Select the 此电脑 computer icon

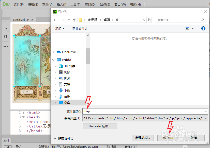point(59,60)
